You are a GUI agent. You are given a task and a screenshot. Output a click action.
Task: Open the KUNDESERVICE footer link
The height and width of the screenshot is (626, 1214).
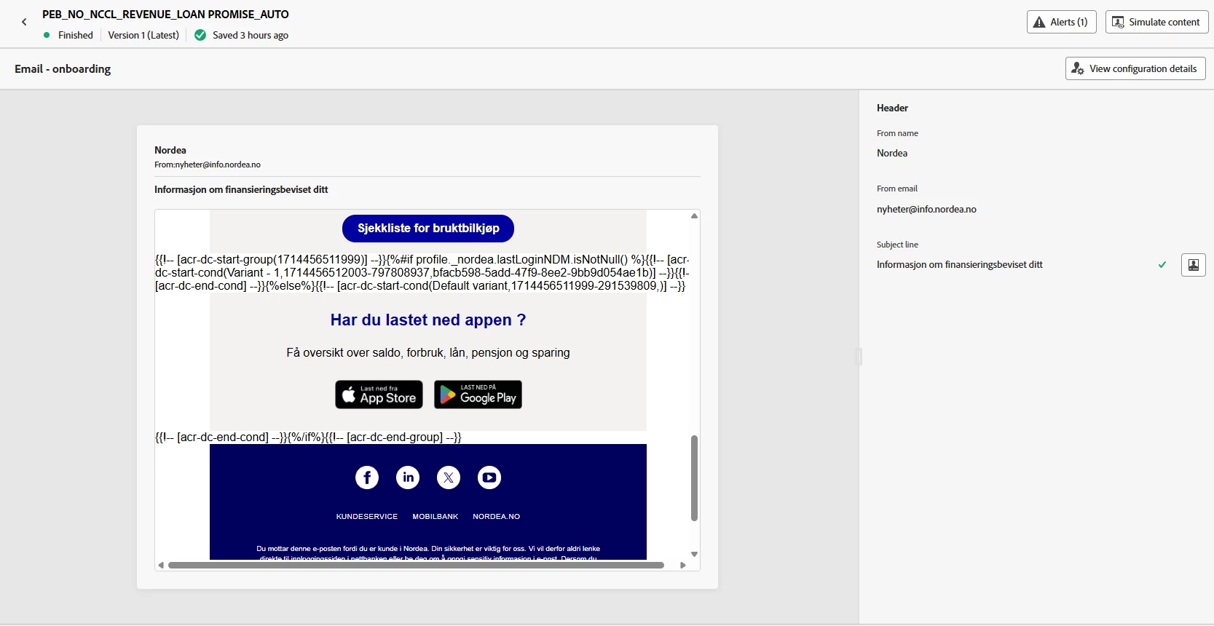[x=367, y=517]
